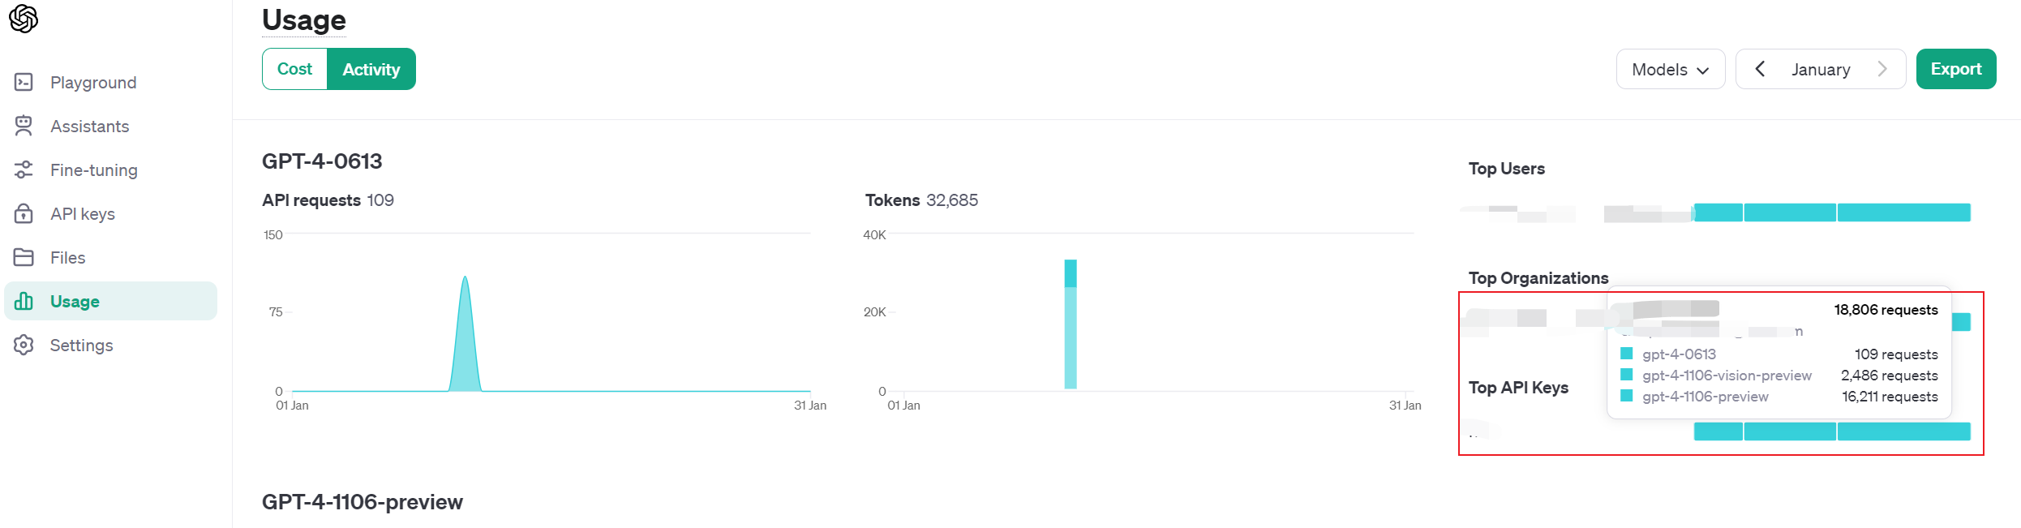The image size is (2021, 528).
Task: Go to API keys via its lock icon
Action: [x=23, y=213]
